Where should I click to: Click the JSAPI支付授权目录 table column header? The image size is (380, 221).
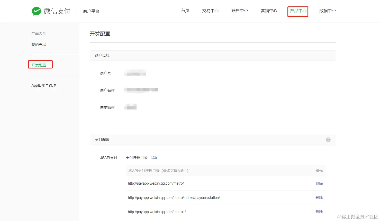click(158, 171)
